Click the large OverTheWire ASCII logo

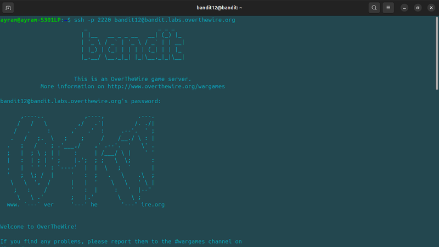[x=82, y=159]
